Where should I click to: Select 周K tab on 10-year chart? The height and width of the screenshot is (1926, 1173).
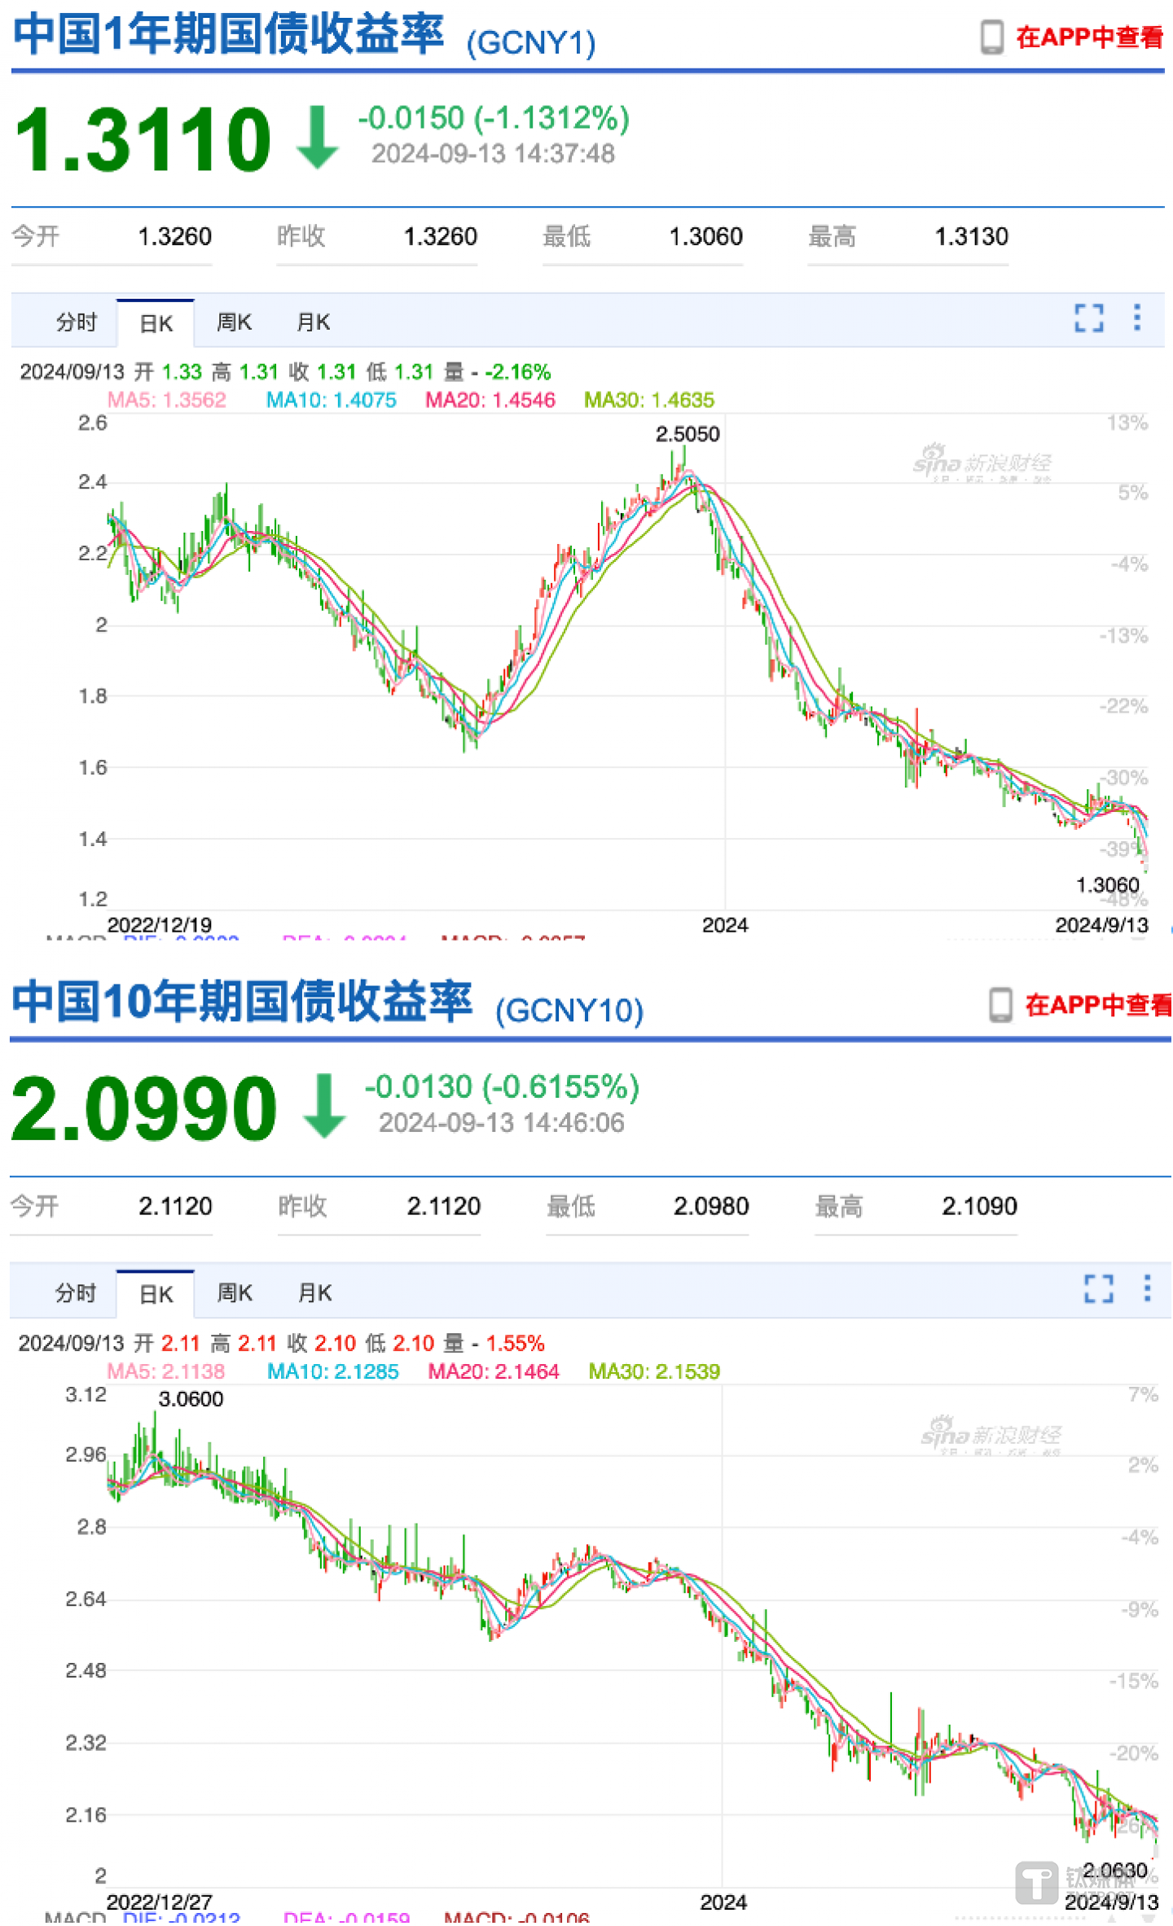tap(235, 1293)
